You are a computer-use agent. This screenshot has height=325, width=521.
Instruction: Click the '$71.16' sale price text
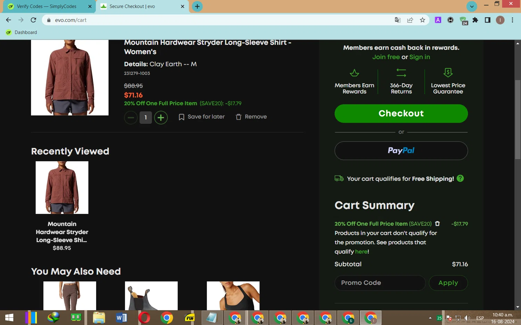[133, 95]
